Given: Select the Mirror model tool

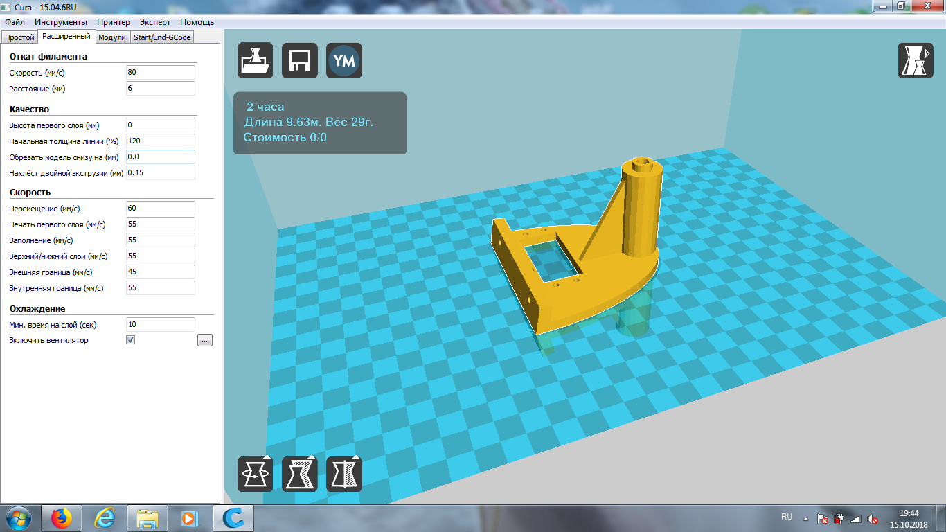Looking at the screenshot, I should [x=343, y=474].
